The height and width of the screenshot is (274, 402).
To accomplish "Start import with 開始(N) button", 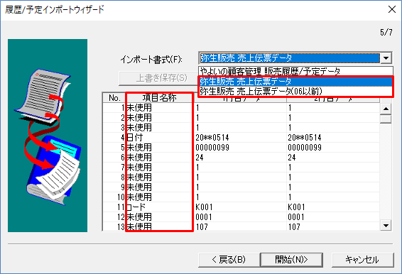I will pos(291,260).
